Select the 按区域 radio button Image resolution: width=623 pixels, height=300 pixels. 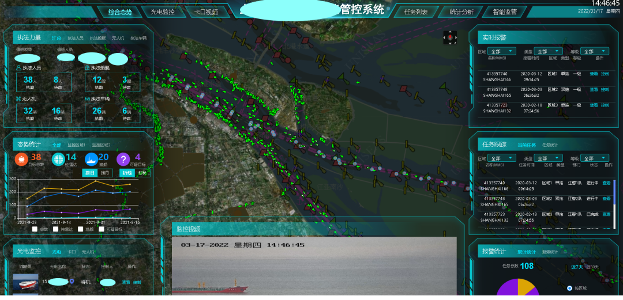click(x=571, y=288)
